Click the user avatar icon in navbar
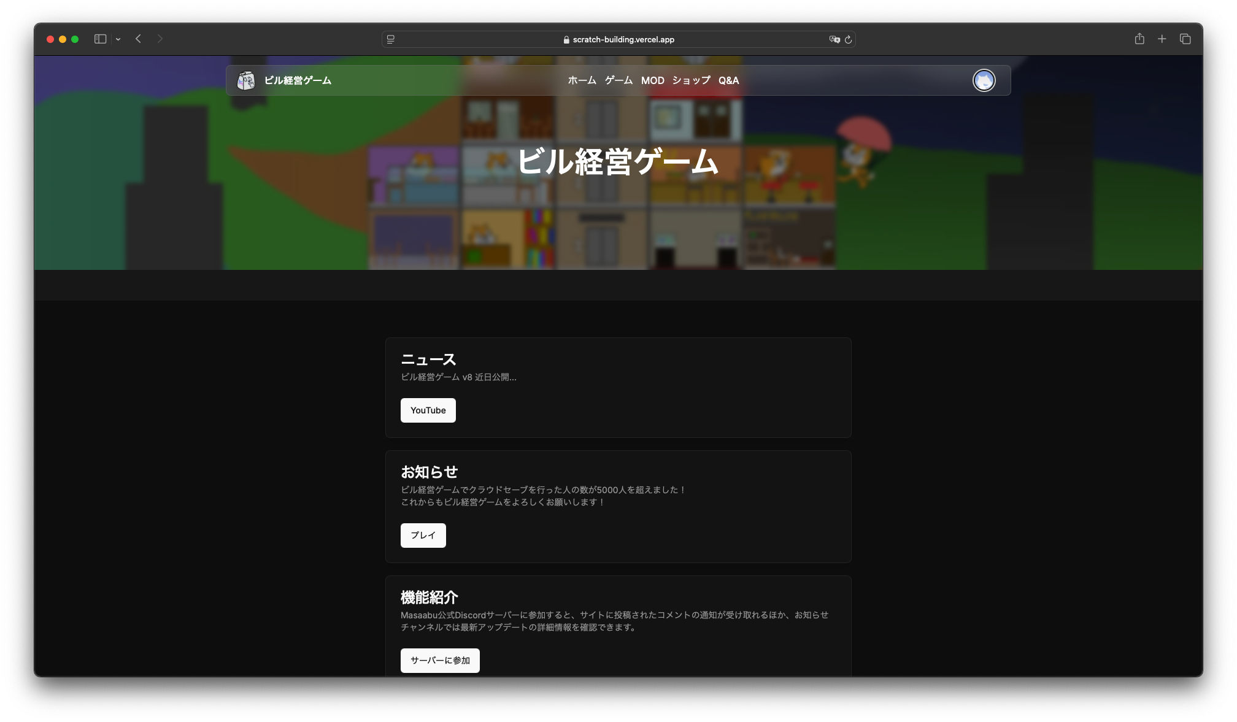The image size is (1237, 722). point(984,80)
